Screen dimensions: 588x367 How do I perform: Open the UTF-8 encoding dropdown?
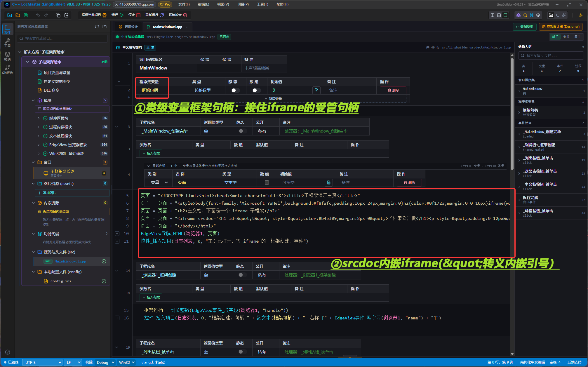pyautogui.click(x=43, y=362)
